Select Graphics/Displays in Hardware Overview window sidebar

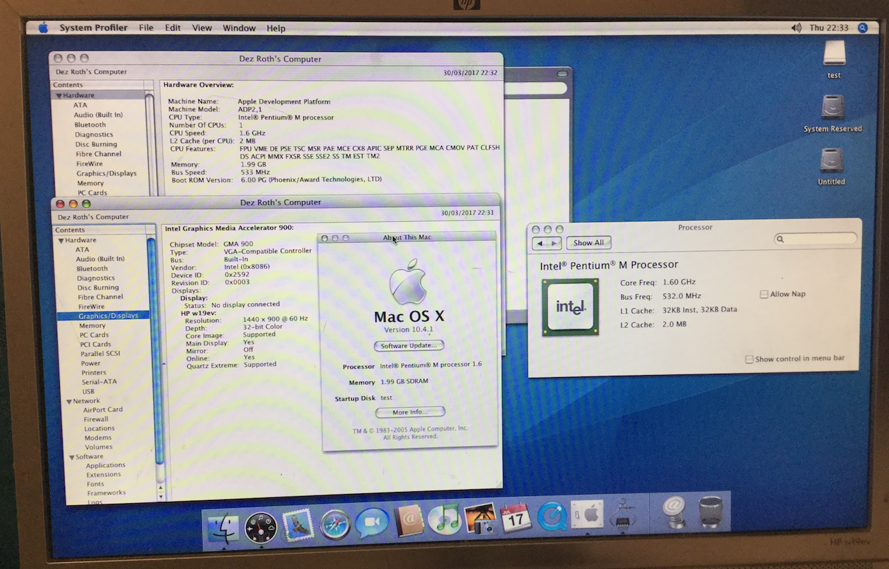coord(106,173)
